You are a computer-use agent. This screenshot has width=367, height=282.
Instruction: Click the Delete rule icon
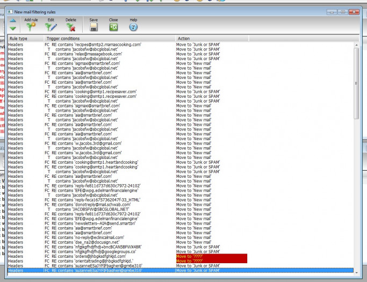coord(70,27)
